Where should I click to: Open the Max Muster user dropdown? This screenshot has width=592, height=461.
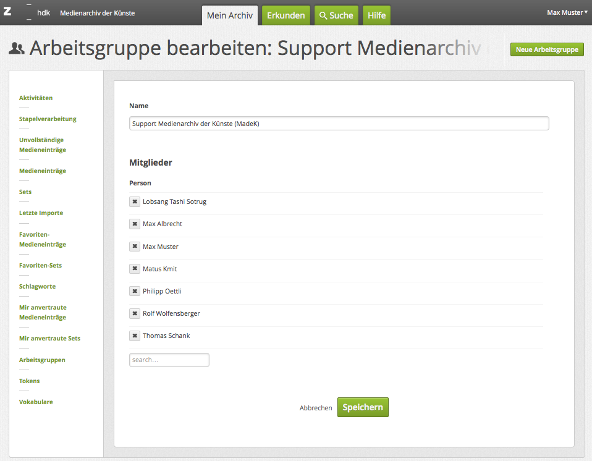coord(567,12)
